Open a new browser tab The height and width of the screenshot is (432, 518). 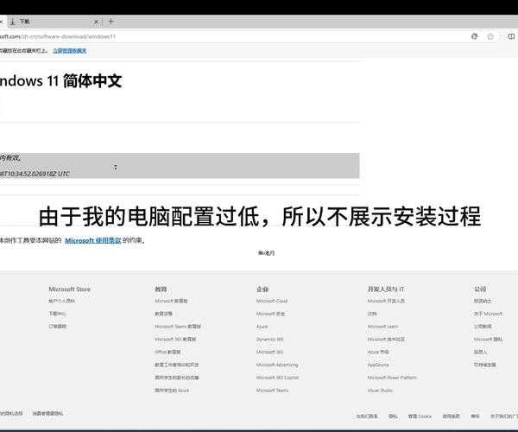[x=111, y=22]
